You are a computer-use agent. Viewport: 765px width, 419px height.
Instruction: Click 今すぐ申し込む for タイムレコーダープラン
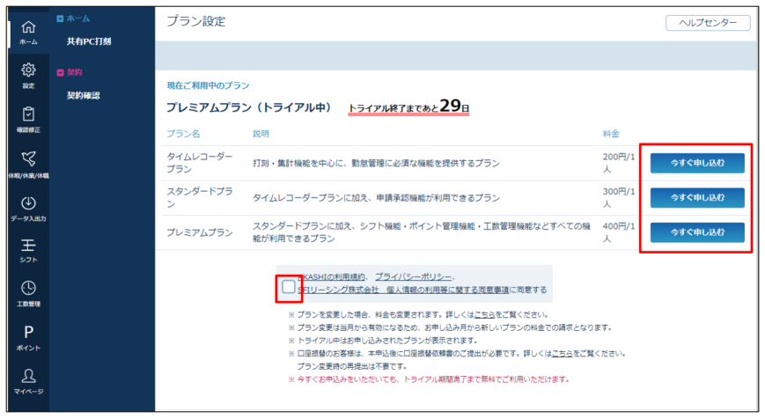pos(697,163)
